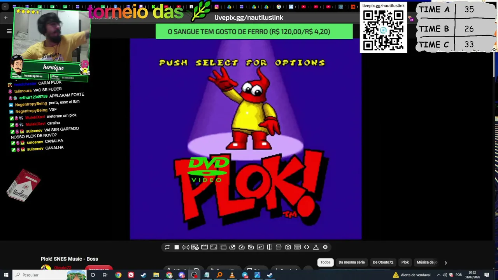
Task: Open the Windows Start menu
Action: (6, 275)
